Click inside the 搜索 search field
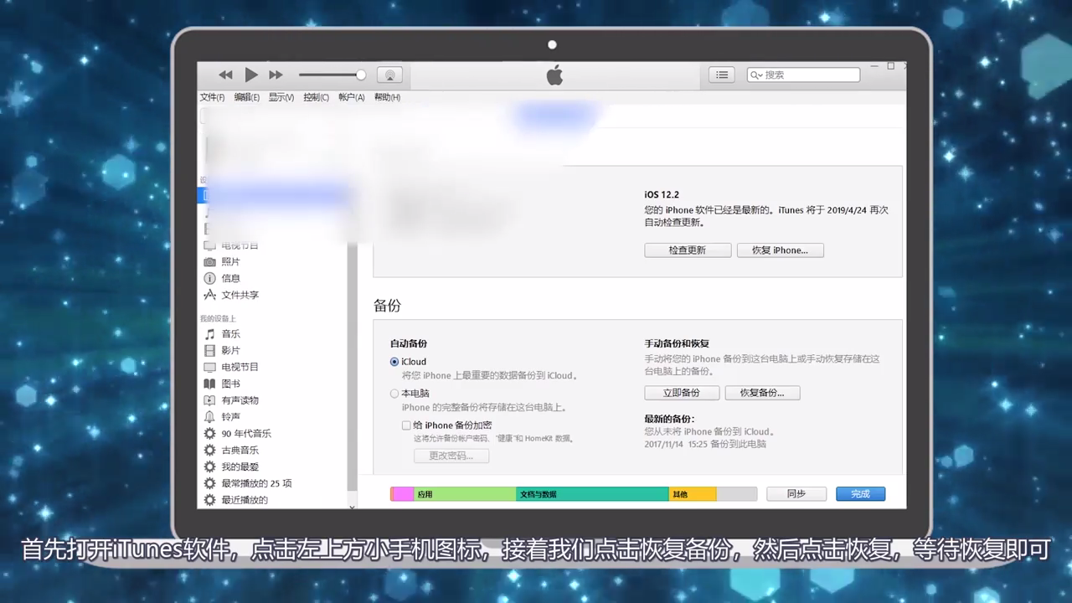Viewport: 1072px width, 603px height. point(804,75)
